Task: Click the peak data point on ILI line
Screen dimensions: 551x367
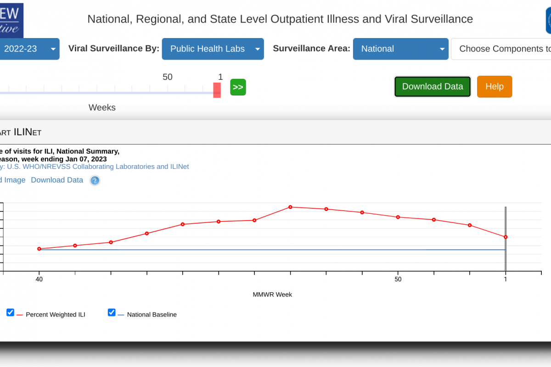Action: [x=290, y=207]
